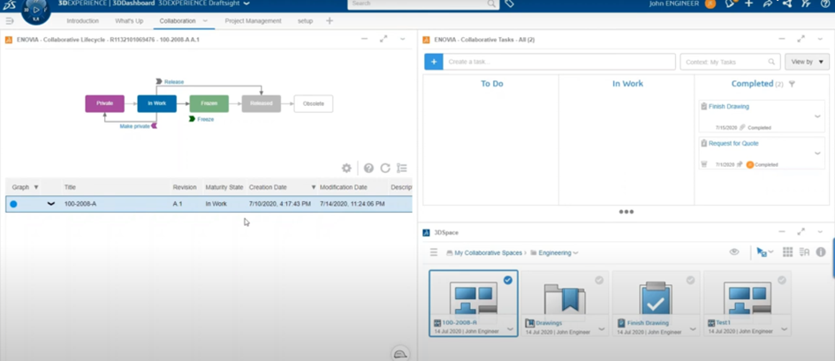Open the 3DEXPERIENCE Draftsight dashboard dropdown
Viewport: 835px width, 361px height.
tap(246, 4)
